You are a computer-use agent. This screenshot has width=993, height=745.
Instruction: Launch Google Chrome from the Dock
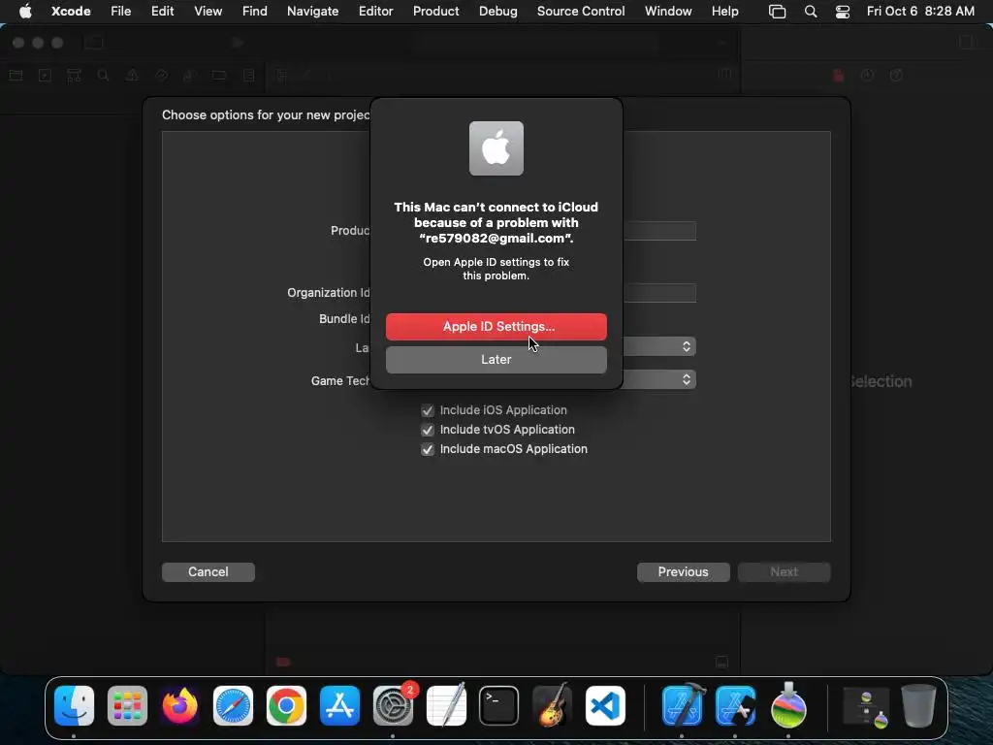[286, 706]
